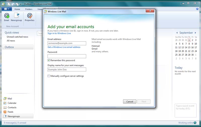Click the September month title
Screen dimensions: 201x127
186,33
